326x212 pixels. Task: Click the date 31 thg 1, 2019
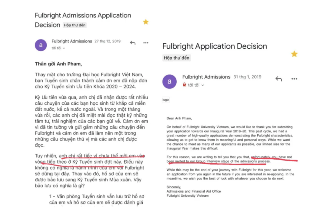click(247, 77)
